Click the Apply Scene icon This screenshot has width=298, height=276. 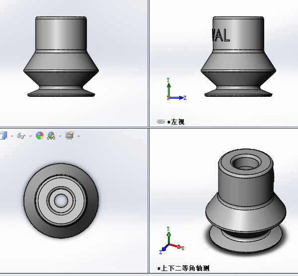pos(51,136)
